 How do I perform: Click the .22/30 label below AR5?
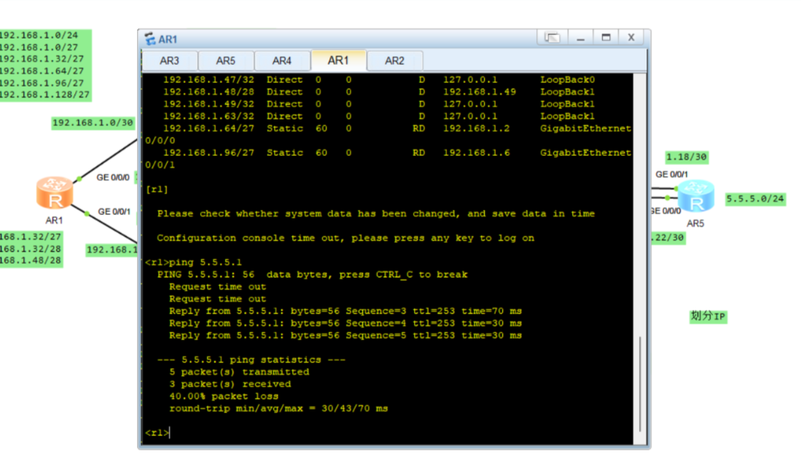pyautogui.click(x=668, y=238)
